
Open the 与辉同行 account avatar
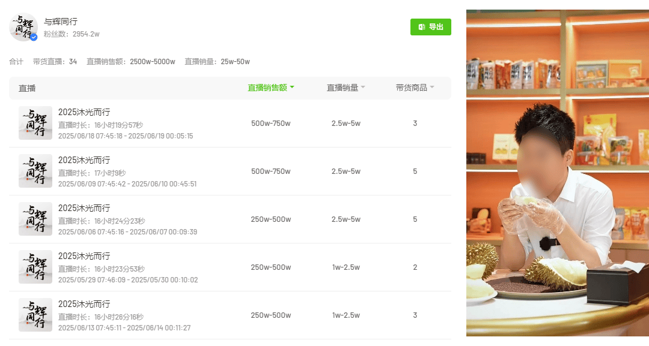coord(23,27)
